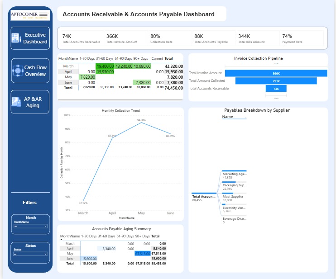Image resolution: width=336 pixels, height=279 pixels.
Task: Click 1-30 Days column header in AR table
Action: pos(87,58)
